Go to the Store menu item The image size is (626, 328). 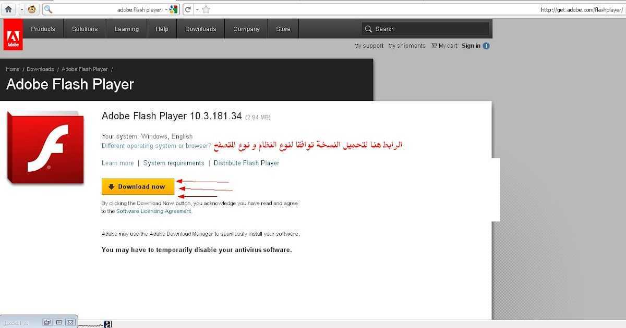(283, 29)
